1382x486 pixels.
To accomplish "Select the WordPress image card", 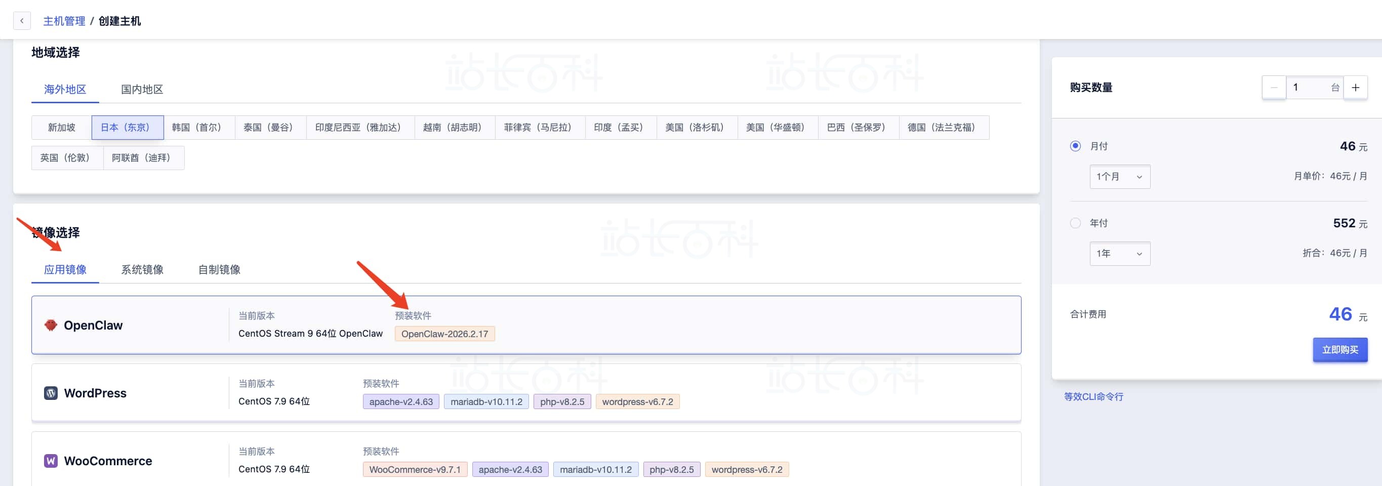I will [x=526, y=393].
